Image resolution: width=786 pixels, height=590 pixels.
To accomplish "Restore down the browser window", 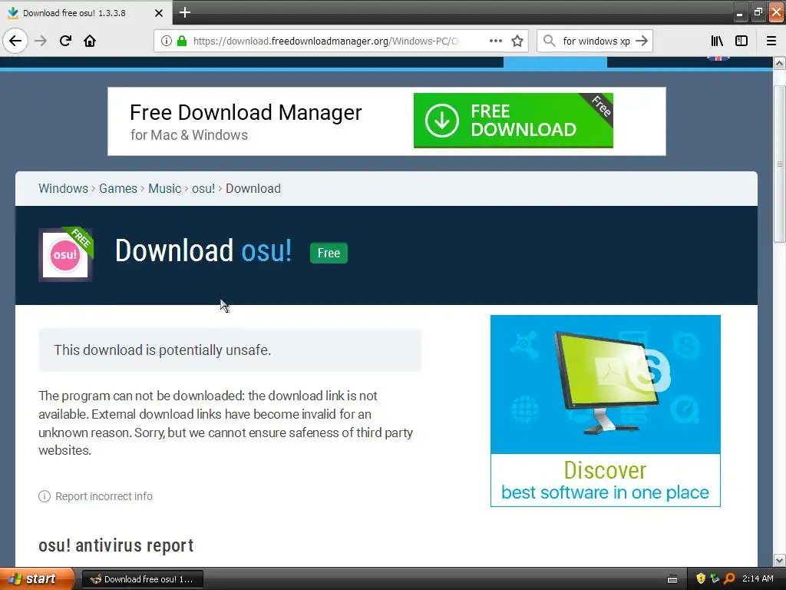I will click(758, 12).
